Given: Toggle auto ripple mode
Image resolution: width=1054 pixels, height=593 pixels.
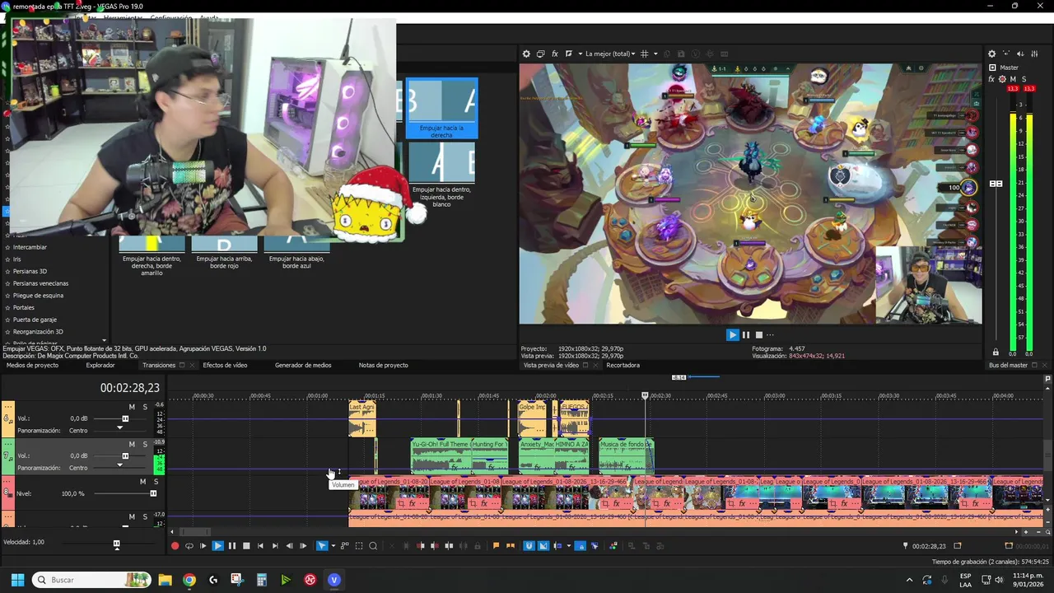Looking at the screenshot, I should tap(557, 545).
